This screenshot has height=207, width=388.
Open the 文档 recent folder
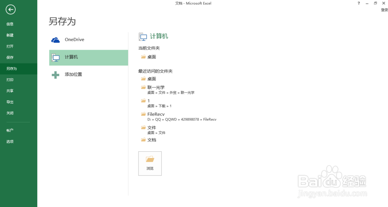(152, 140)
